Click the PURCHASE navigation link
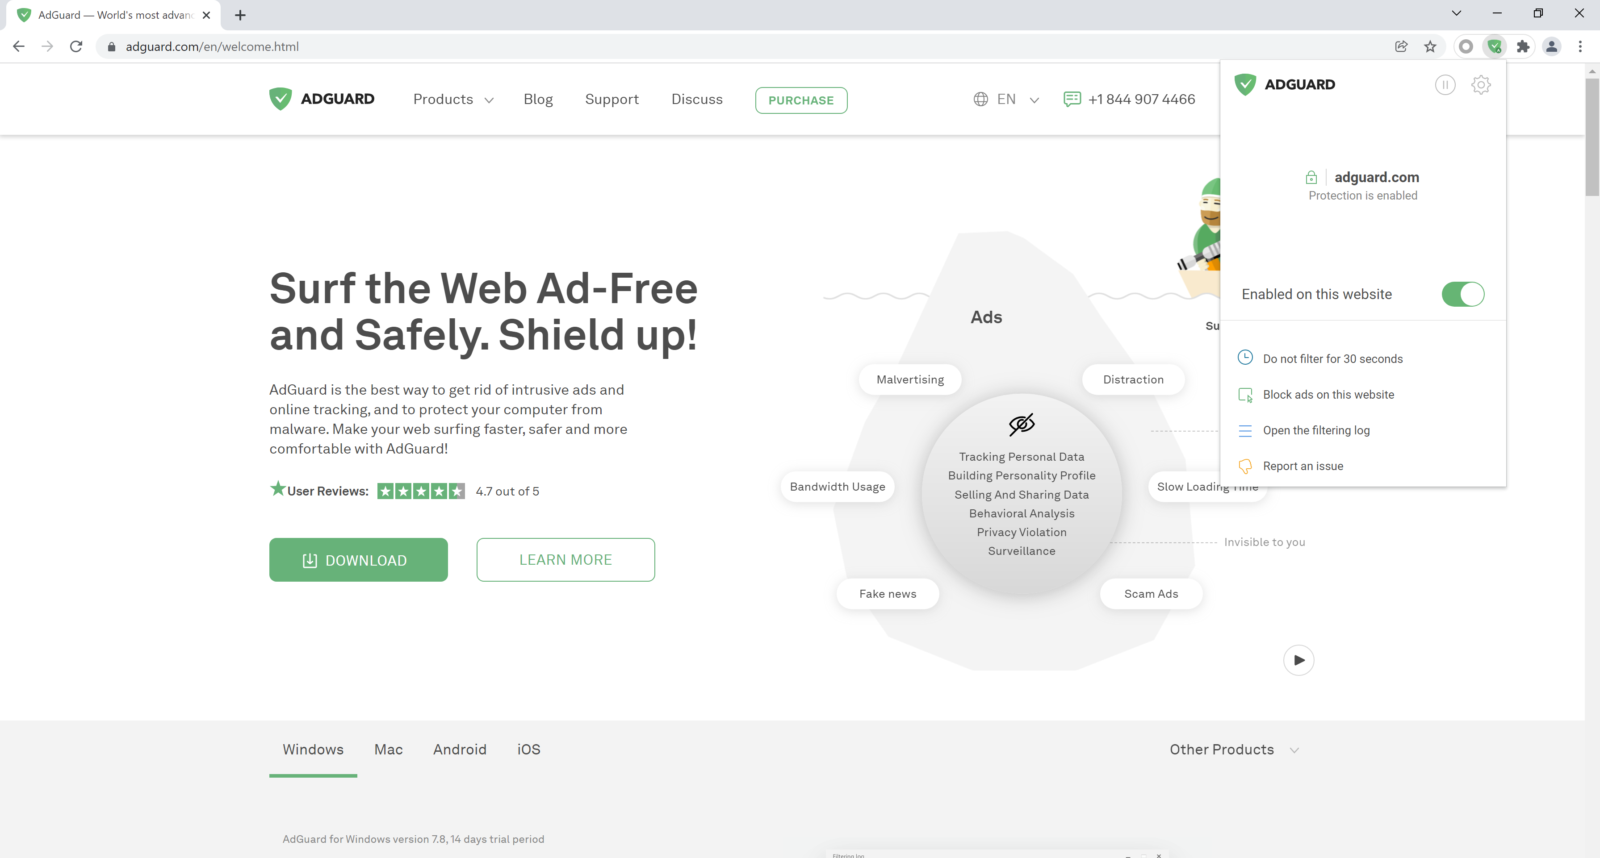The width and height of the screenshot is (1600, 858). [x=800, y=100]
